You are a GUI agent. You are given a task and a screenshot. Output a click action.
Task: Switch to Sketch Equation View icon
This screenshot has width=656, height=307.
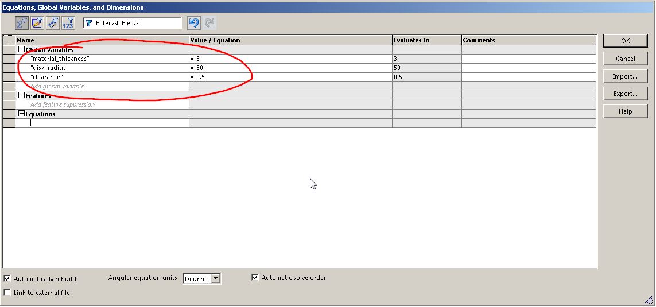[37, 23]
